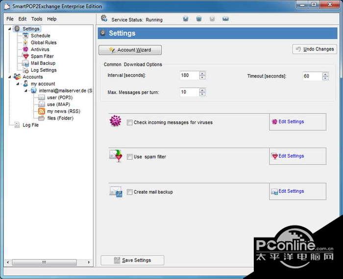Viewport: 343px width, 279px height.
Task: Launch the Account Wizard
Action: [130, 50]
